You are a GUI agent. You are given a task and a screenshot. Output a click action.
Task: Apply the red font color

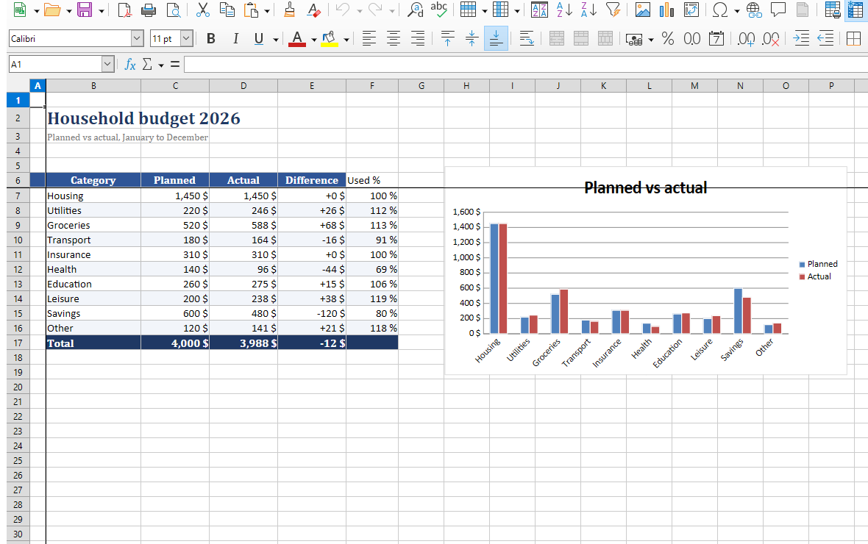click(297, 39)
